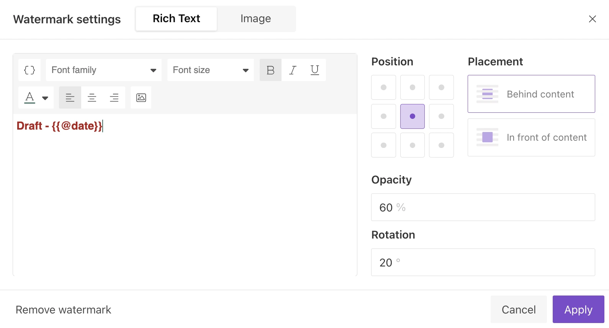The image size is (609, 328).
Task: Switch to the Image tab
Action: tap(255, 19)
